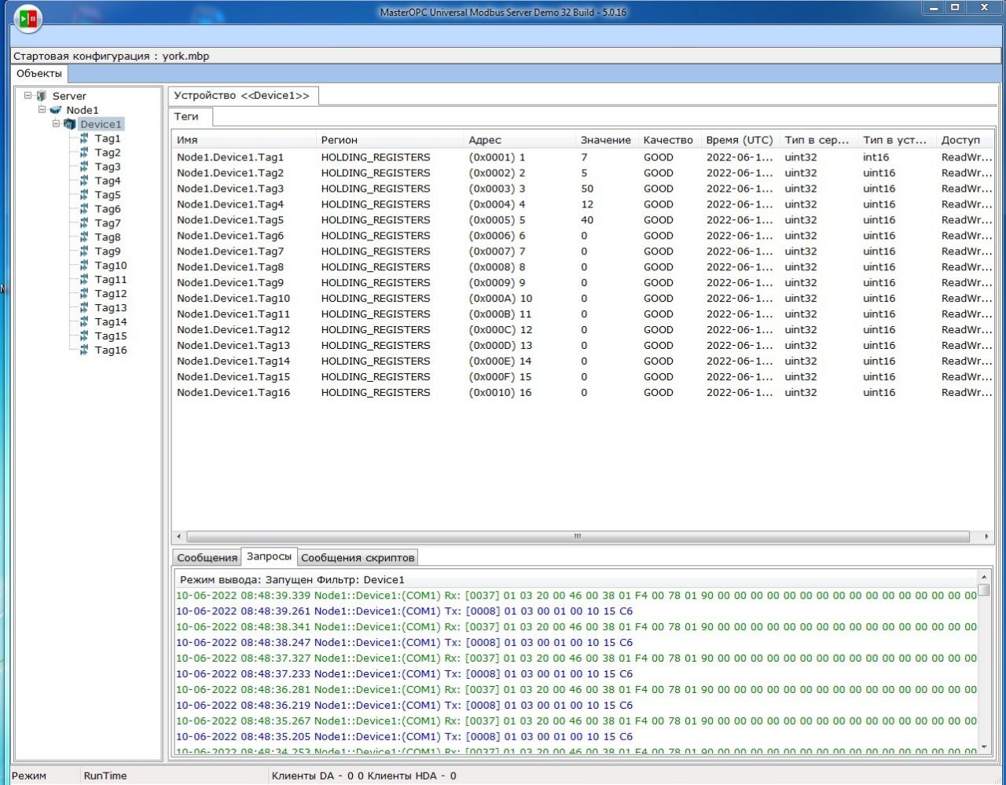Select the Устройство <<Device1>> tab

coord(242,95)
